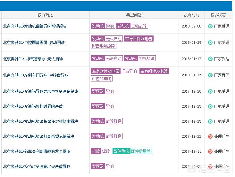The width and height of the screenshot is (235, 177).
Task: Click 处理反馈 status text in 2017-12-11 row
Action: click(222, 151)
